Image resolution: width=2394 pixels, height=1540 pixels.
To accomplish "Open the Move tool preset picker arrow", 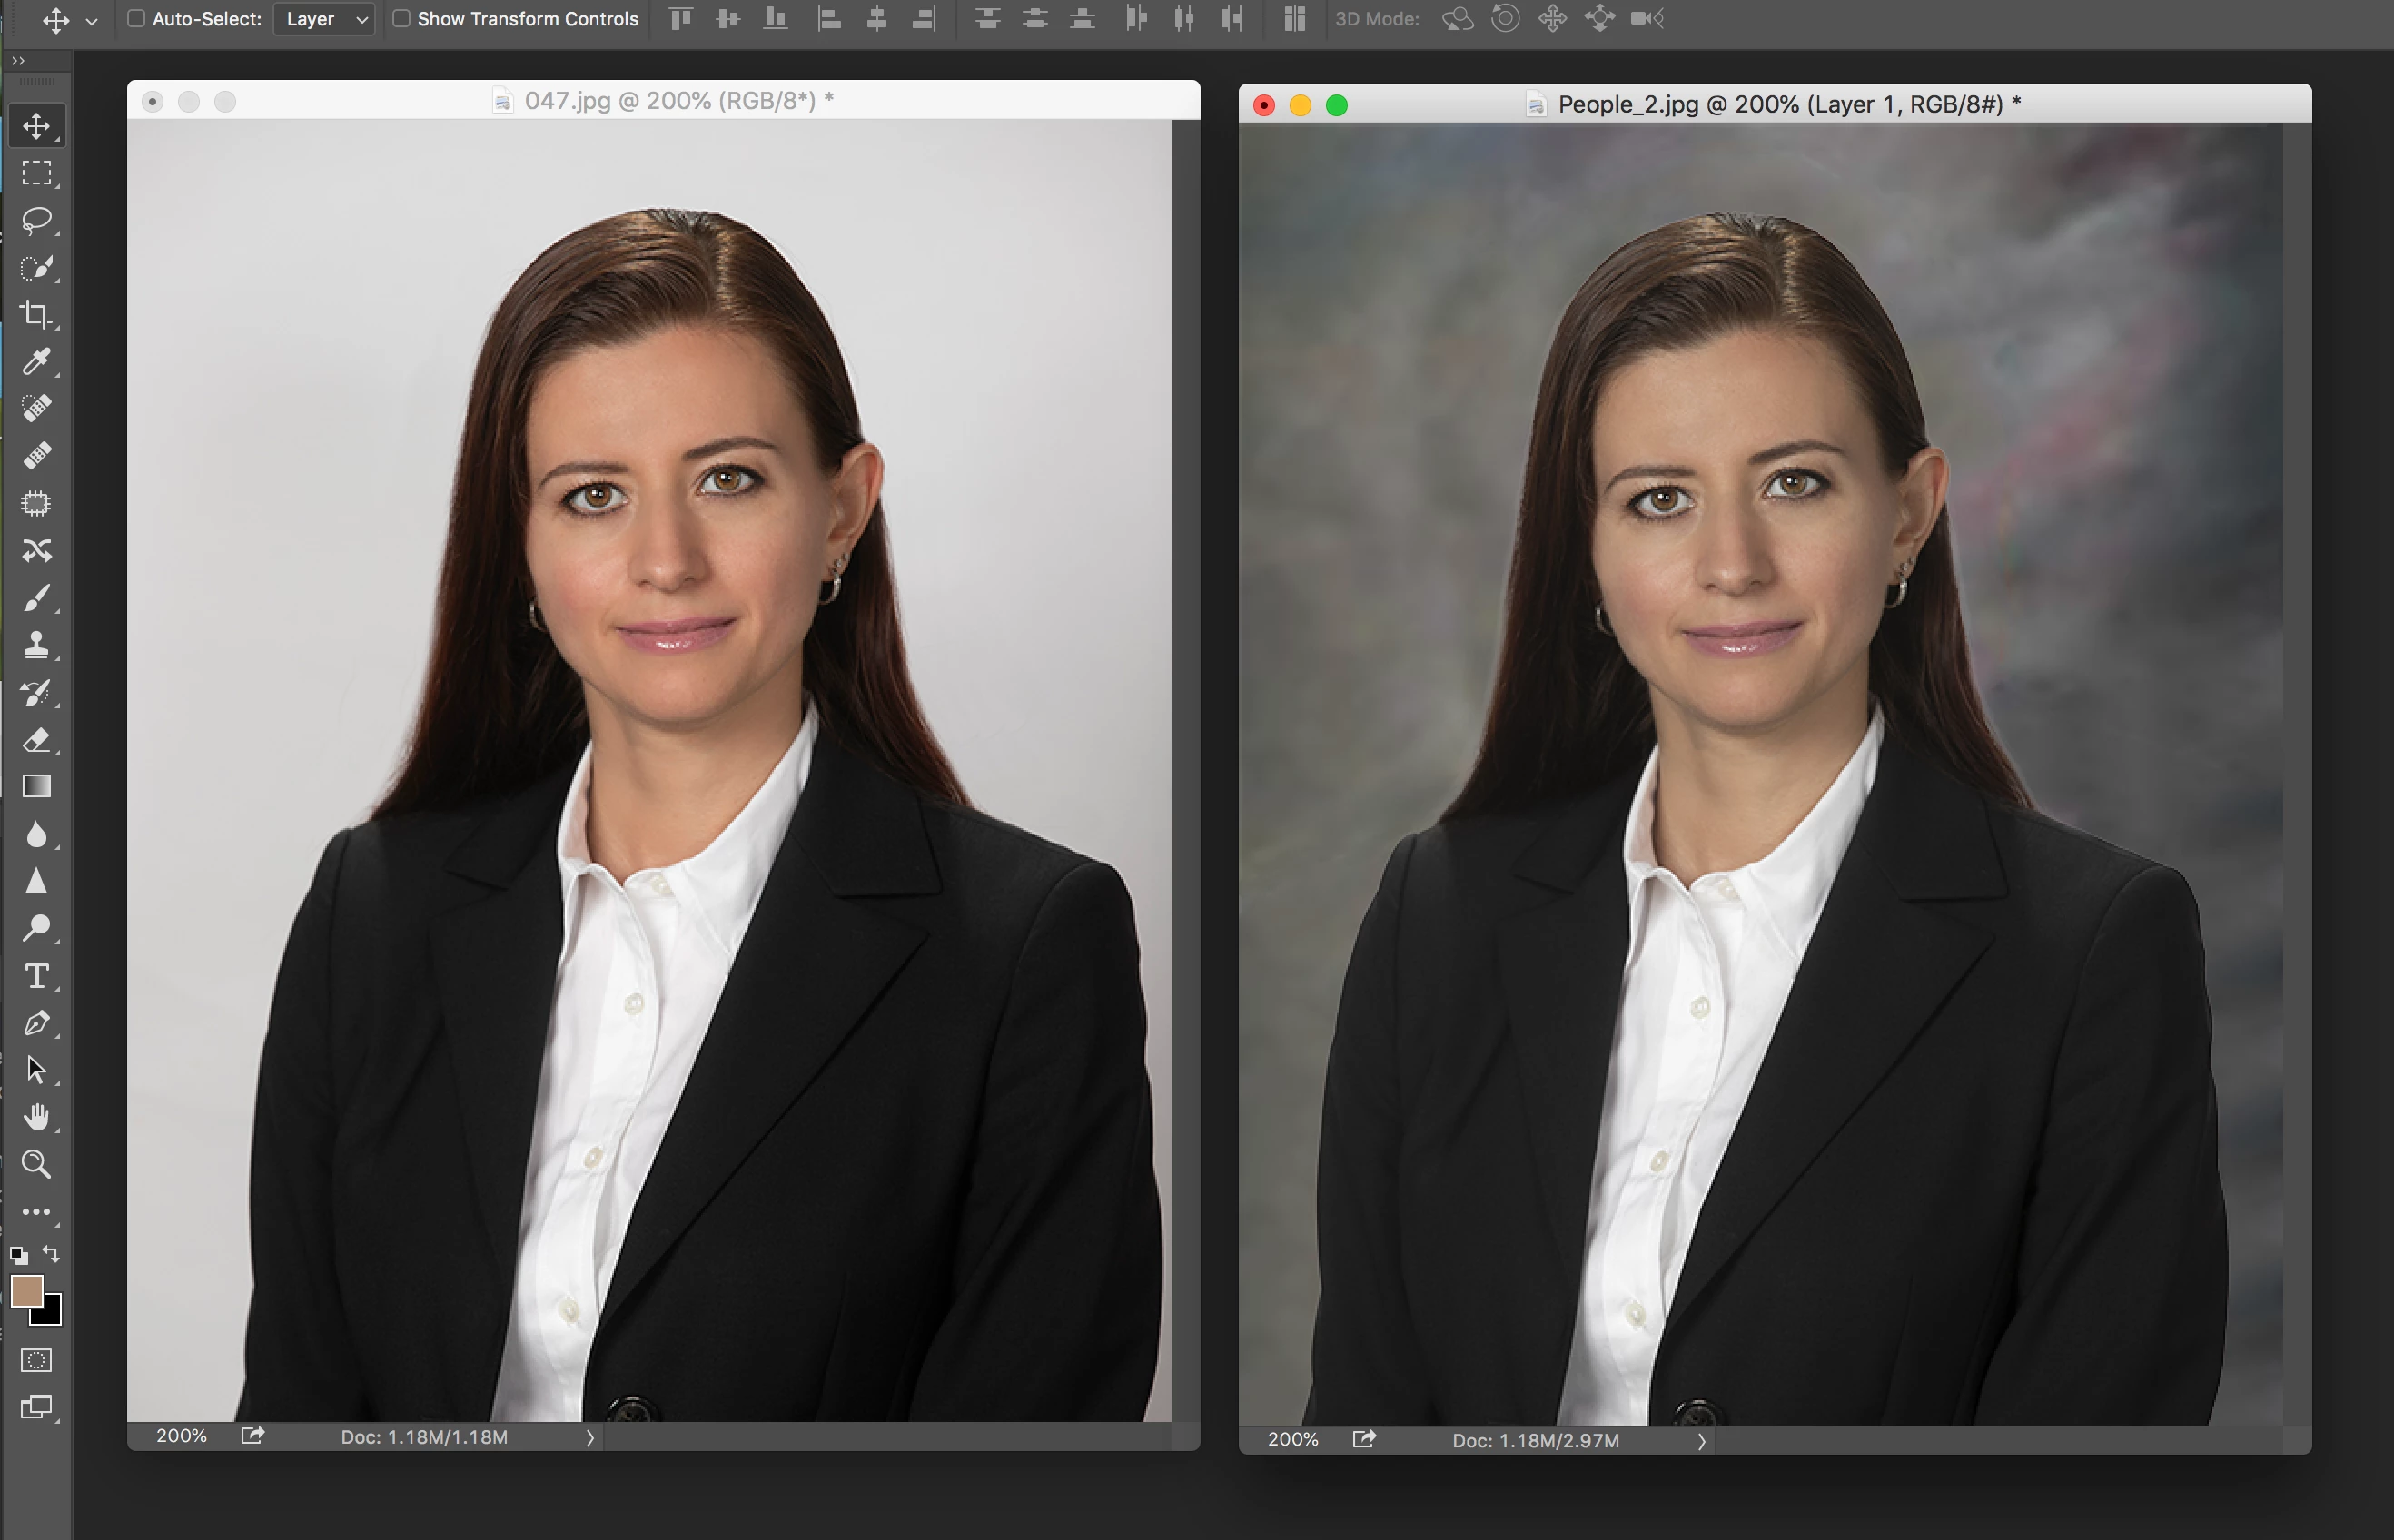I will pos(92,20).
